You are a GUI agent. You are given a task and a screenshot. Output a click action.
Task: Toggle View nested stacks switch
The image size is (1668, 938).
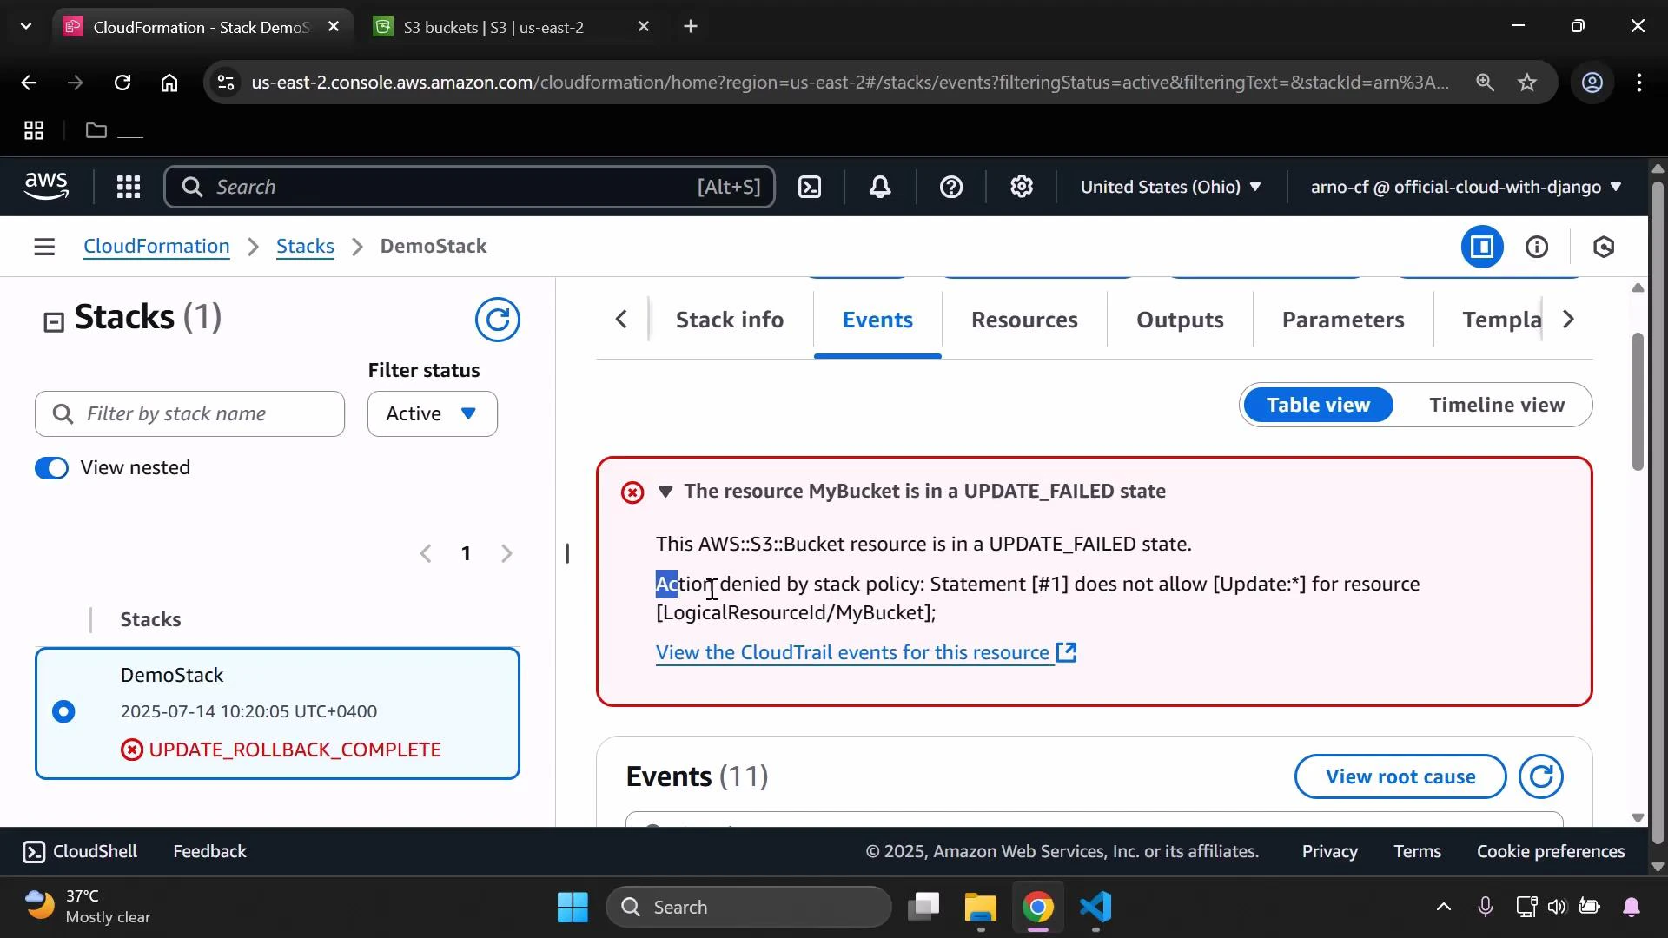coord(51,467)
